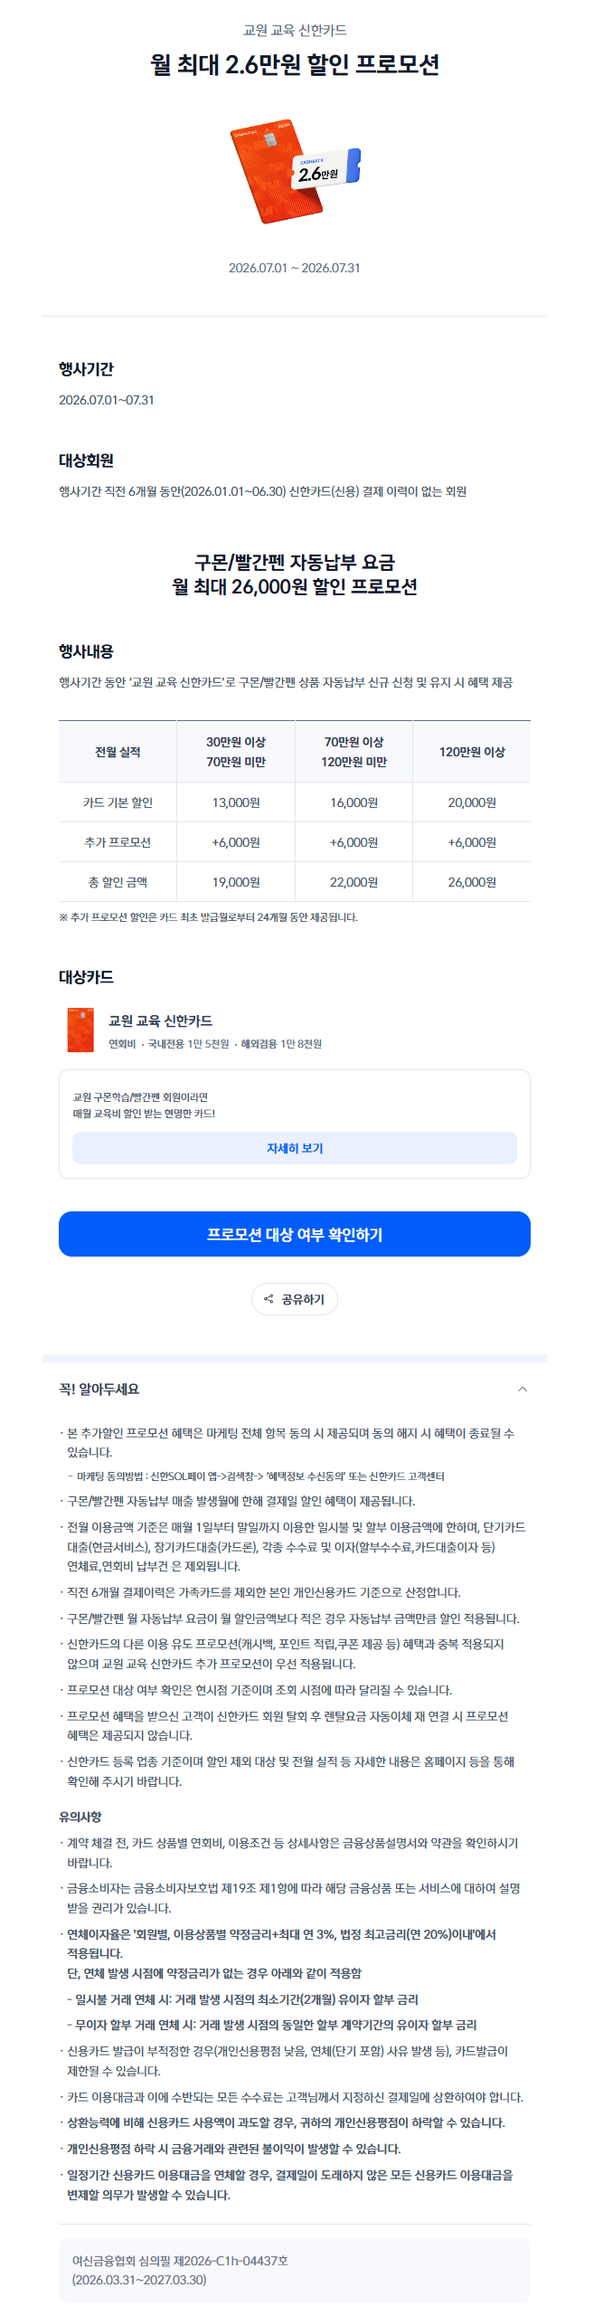Select the 교원 교육 신한카드 card name

click(x=161, y=1020)
